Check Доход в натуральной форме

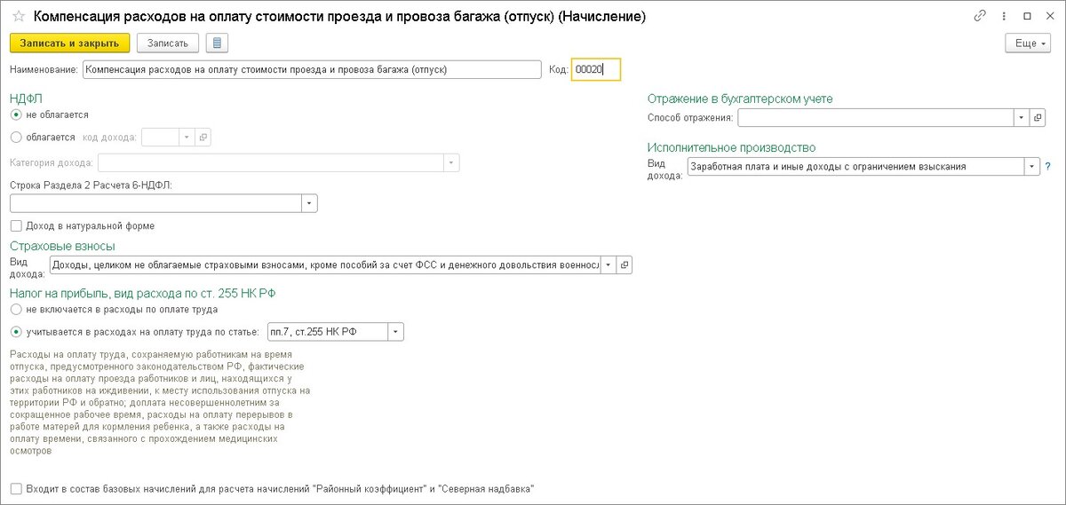[x=15, y=226]
